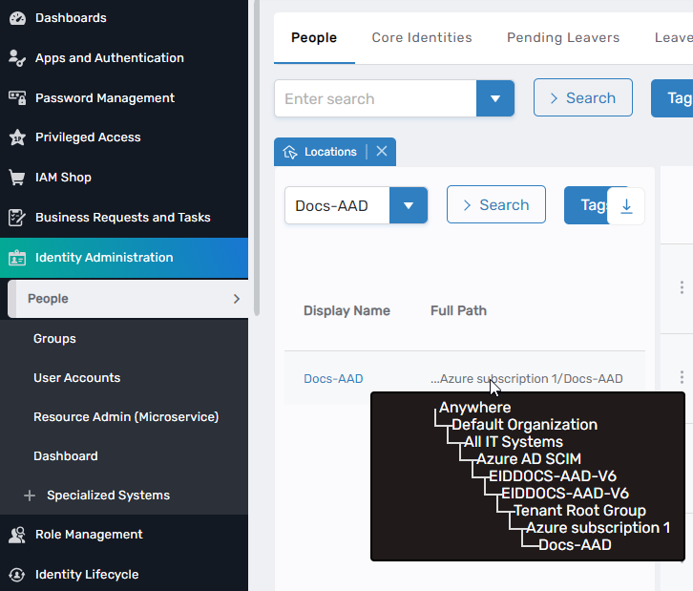Open Groups under Identity Administration
Viewport: 693px width, 591px height.
pyautogui.click(x=54, y=339)
